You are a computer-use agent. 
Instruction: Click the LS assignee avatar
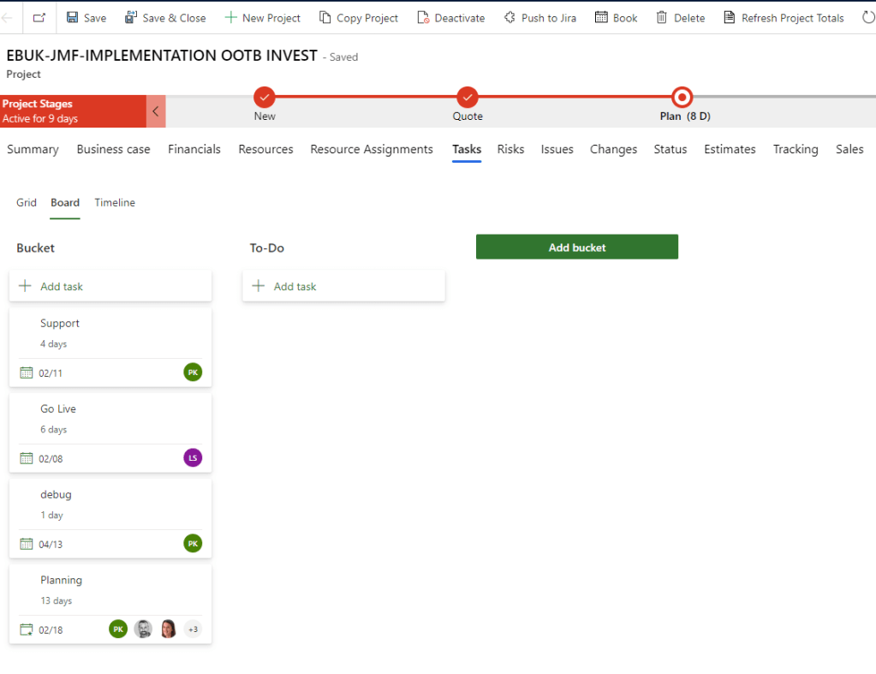tap(193, 458)
